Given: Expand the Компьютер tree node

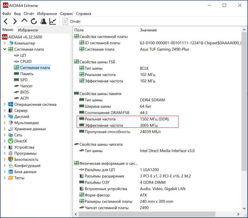Looking at the screenshot, I should (5, 43).
